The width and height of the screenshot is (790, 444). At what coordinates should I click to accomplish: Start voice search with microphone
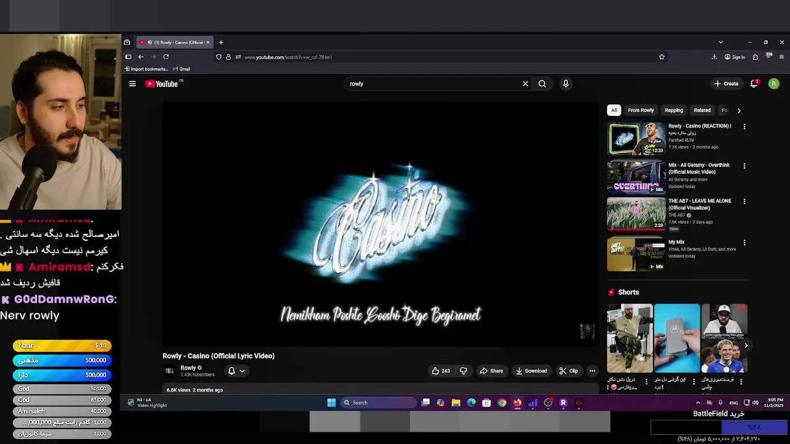click(565, 84)
